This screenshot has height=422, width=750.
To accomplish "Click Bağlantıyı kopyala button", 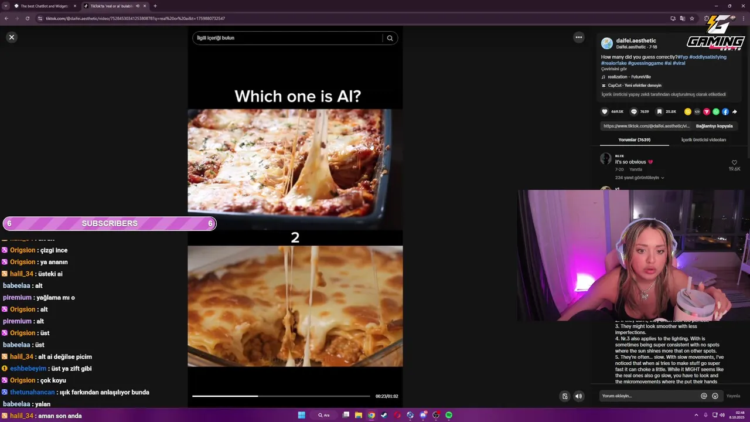I will point(714,126).
